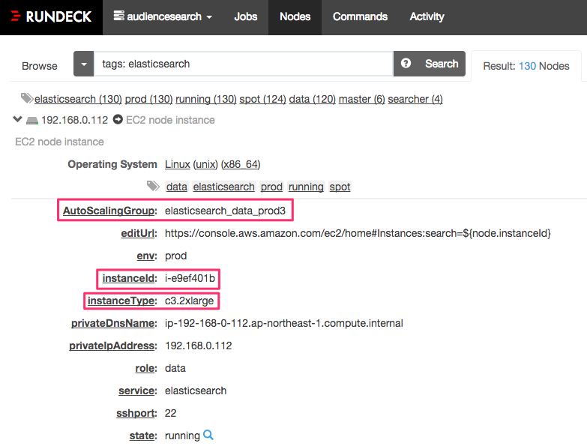Image resolution: width=587 pixels, height=446 pixels.
Task: Click the privateIpAddress attribute label
Action: [x=113, y=346]
